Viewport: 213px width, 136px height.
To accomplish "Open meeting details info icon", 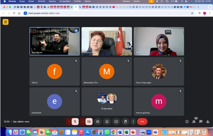I will (x=187, y=122).
